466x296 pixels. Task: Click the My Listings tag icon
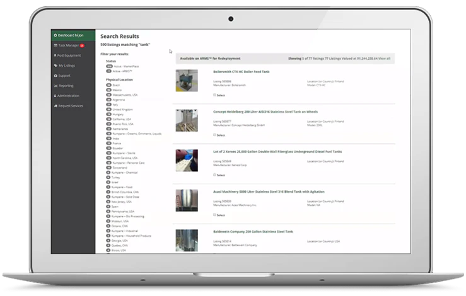point(55,65)
